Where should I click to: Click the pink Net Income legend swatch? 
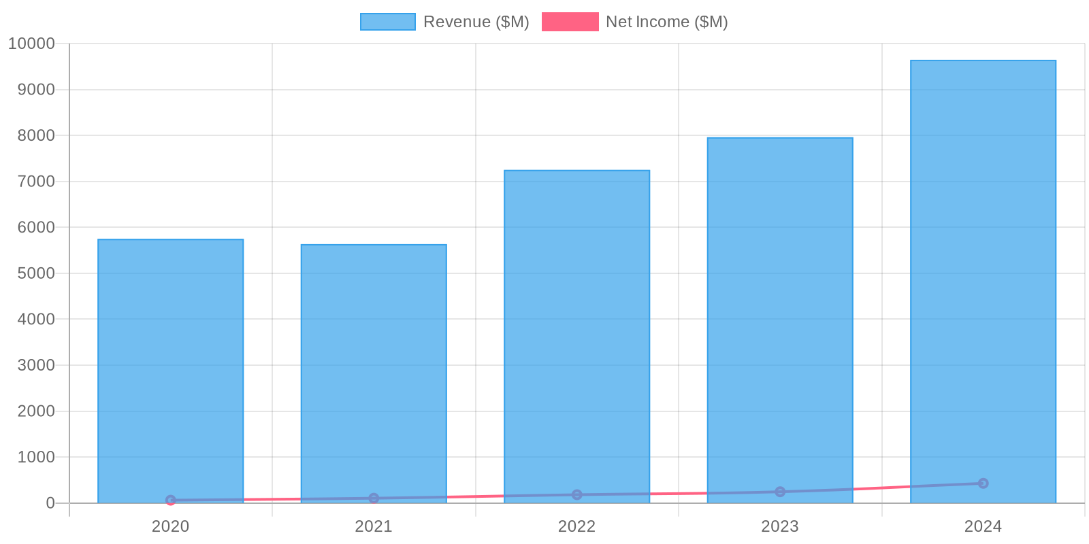point(570,22)
